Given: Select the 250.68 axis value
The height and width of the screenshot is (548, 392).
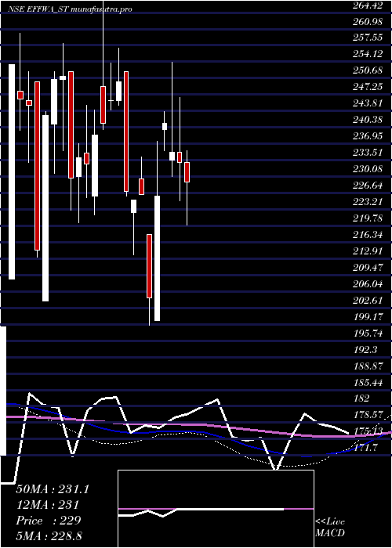Looking at the screenshot, I should click(367, 70).
